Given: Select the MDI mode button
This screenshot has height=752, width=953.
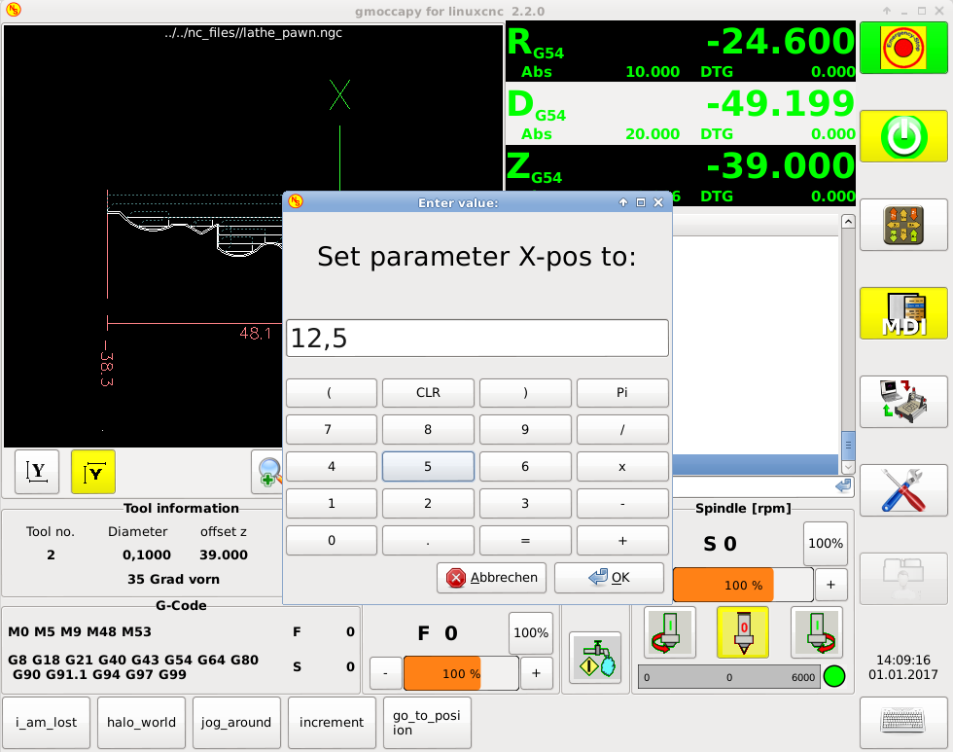Looking at the screenshot, I should point(903,313).
